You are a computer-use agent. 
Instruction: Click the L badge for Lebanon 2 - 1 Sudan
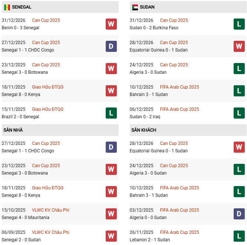pos(239,236)
